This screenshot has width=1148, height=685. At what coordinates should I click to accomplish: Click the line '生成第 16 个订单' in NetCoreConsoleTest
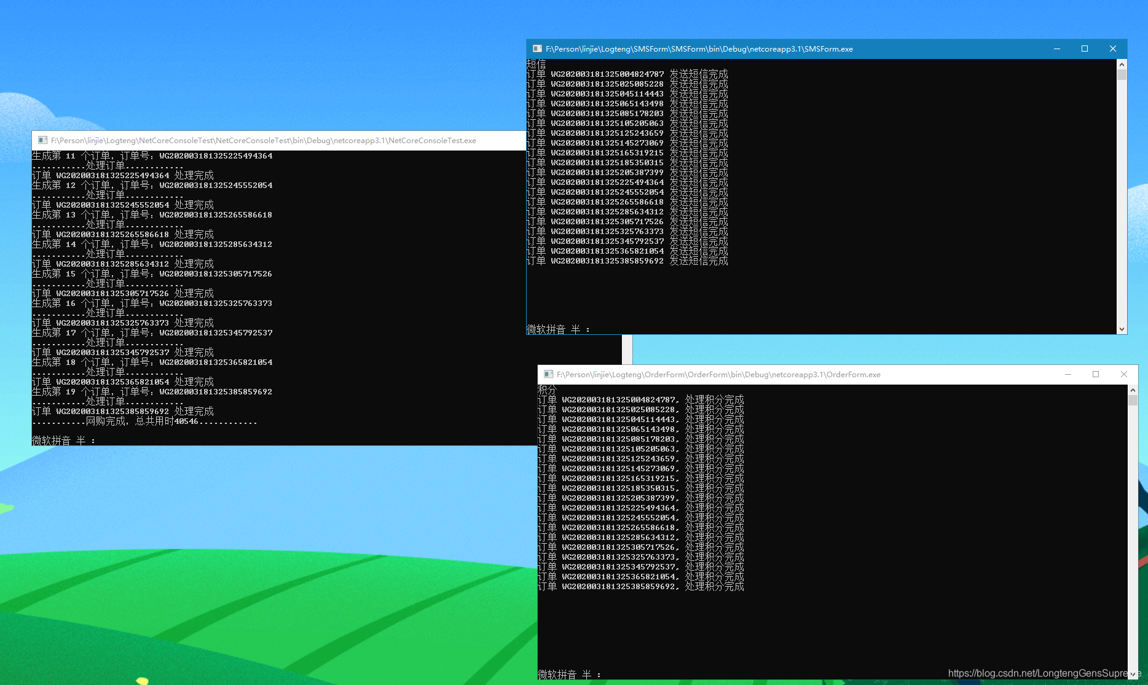pyautogui.click(x=152, y=303)
